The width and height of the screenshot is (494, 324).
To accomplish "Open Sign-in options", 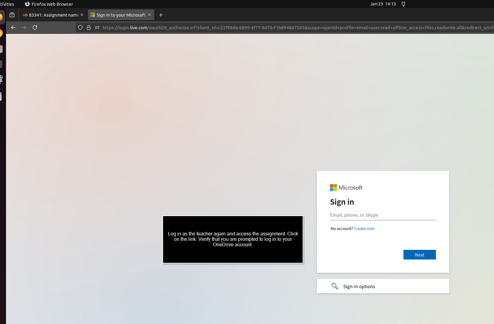I will coord(383,286).
